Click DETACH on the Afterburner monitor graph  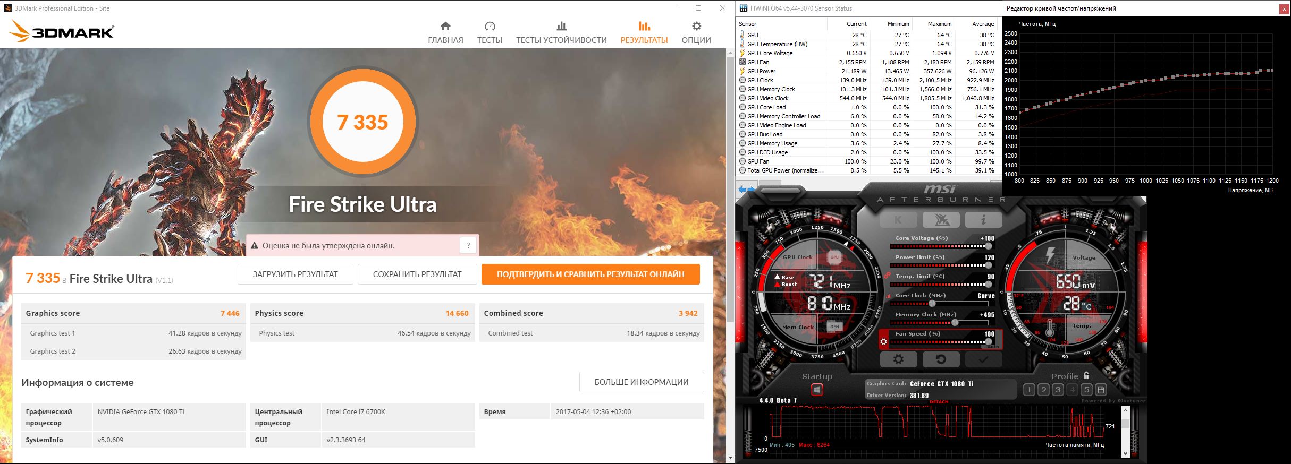pyautogui.click(x=939, y=402)
